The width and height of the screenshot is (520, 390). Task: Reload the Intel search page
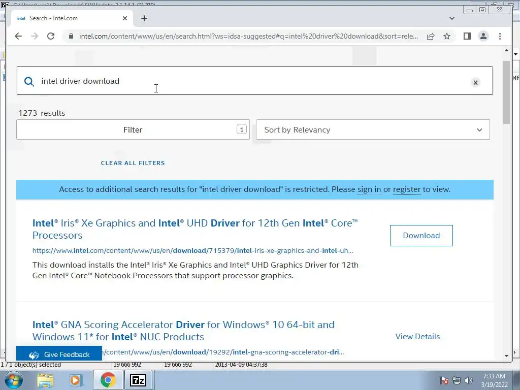pyautogui.click(x=51, y=36)
